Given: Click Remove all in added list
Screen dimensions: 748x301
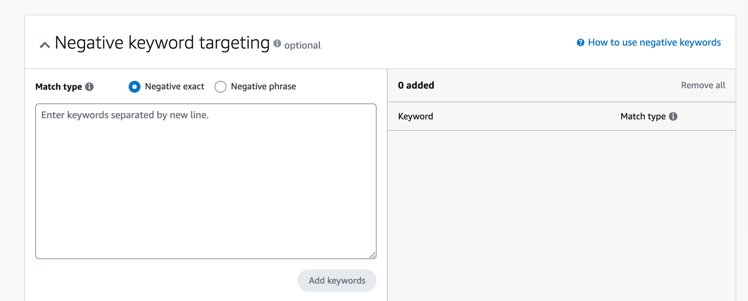Looking at the screenshot, I should click(703, 85).
